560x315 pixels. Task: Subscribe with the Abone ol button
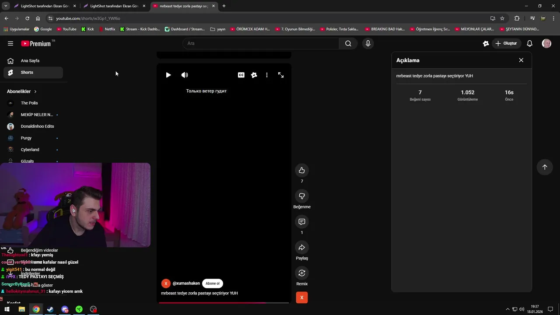click(x=213, y=283)
